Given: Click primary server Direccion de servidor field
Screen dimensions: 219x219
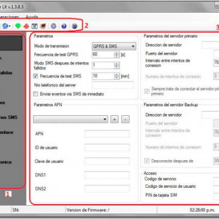Looking at the screenshot, I should [210, 45].
